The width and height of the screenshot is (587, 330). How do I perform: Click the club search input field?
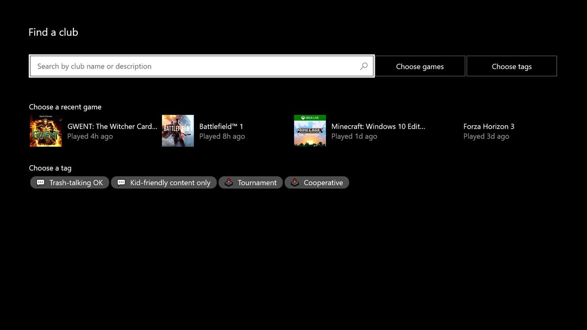196,66
